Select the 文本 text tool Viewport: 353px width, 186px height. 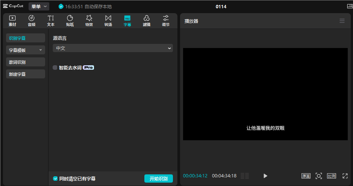pyautogui.click(x=51, y=21)
